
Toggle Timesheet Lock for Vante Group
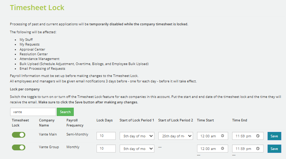click(x=18, y=147)
